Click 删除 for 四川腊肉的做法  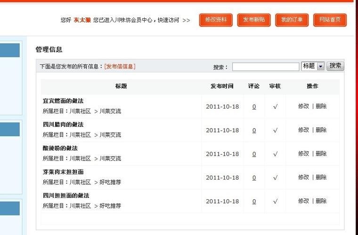click(x=321, y=130)
